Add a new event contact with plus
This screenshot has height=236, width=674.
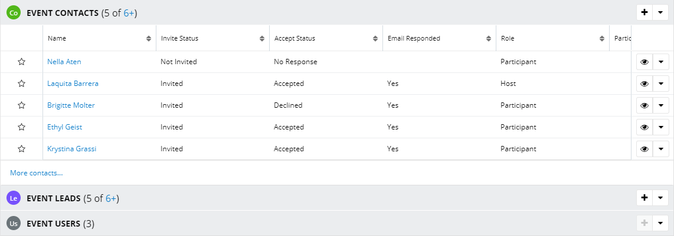click(x=644, y=12)
